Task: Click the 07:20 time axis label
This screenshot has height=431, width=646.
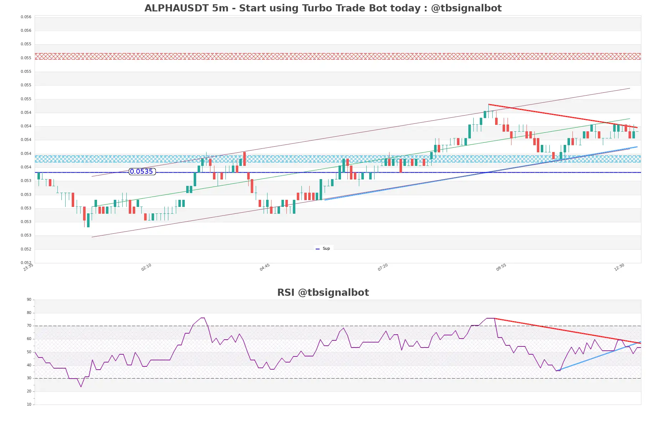Action: coord(383,267)
